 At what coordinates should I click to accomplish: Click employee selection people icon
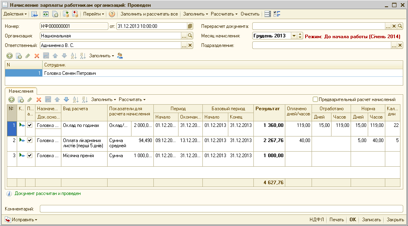[x=120, y=56]
